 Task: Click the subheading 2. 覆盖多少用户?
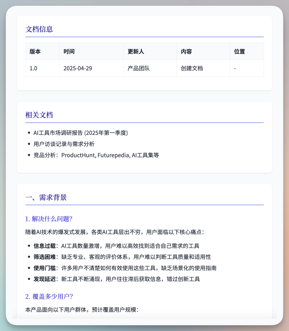(49, 296)
